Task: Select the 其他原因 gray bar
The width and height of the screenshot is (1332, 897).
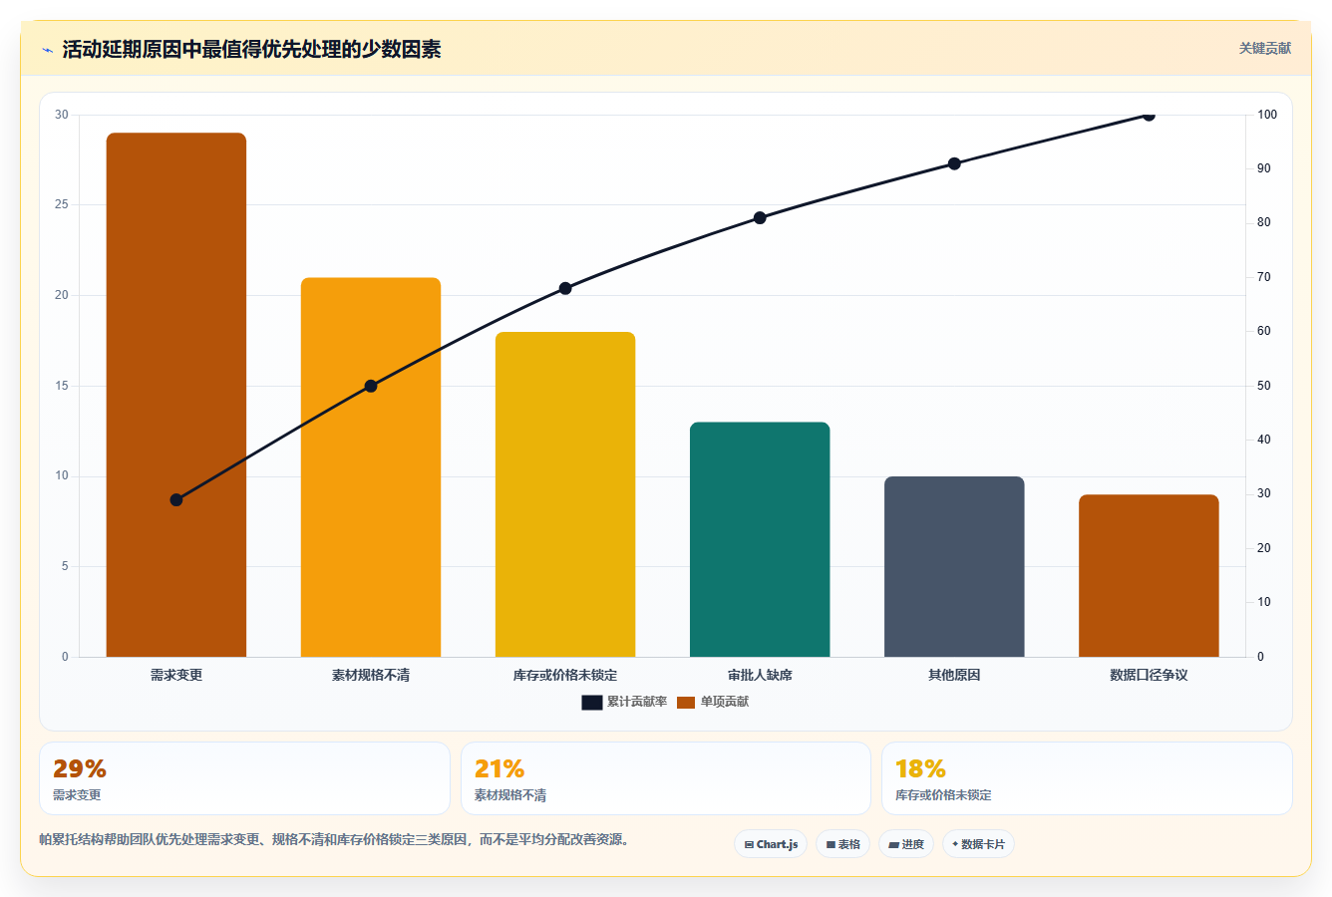Action: [x=954, y=567]
